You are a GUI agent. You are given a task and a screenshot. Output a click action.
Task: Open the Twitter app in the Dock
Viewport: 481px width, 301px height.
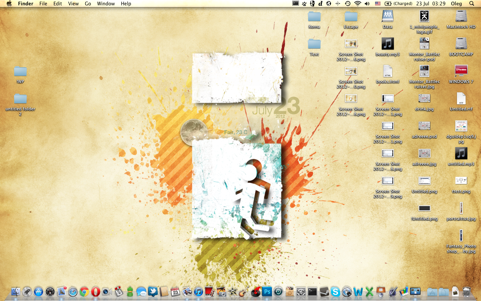pos(153,292)
